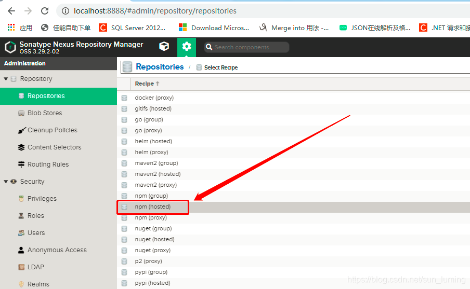Image resolution: width=470 pixels, height=289 pixels.
Task: Click the Select Recipe breadcrumb
Action: point(221,67)
